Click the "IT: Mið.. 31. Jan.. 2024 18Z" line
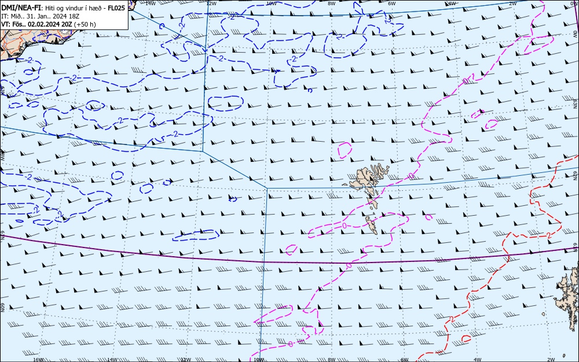 (40, 16)
